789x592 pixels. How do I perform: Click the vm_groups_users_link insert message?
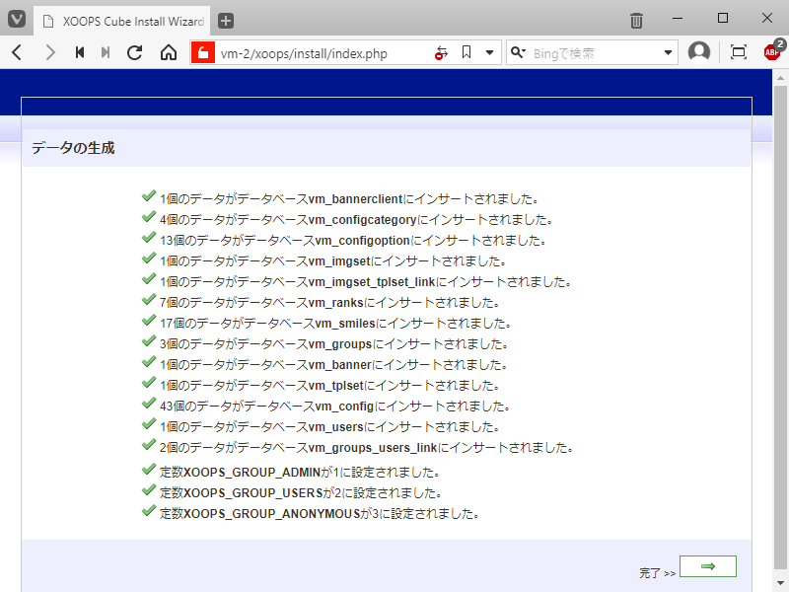tap(366, 447)
